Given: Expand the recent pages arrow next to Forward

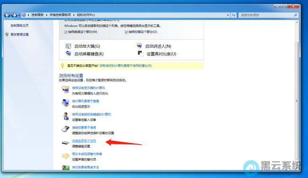Looking at the screenshot, I should (20, 15).
